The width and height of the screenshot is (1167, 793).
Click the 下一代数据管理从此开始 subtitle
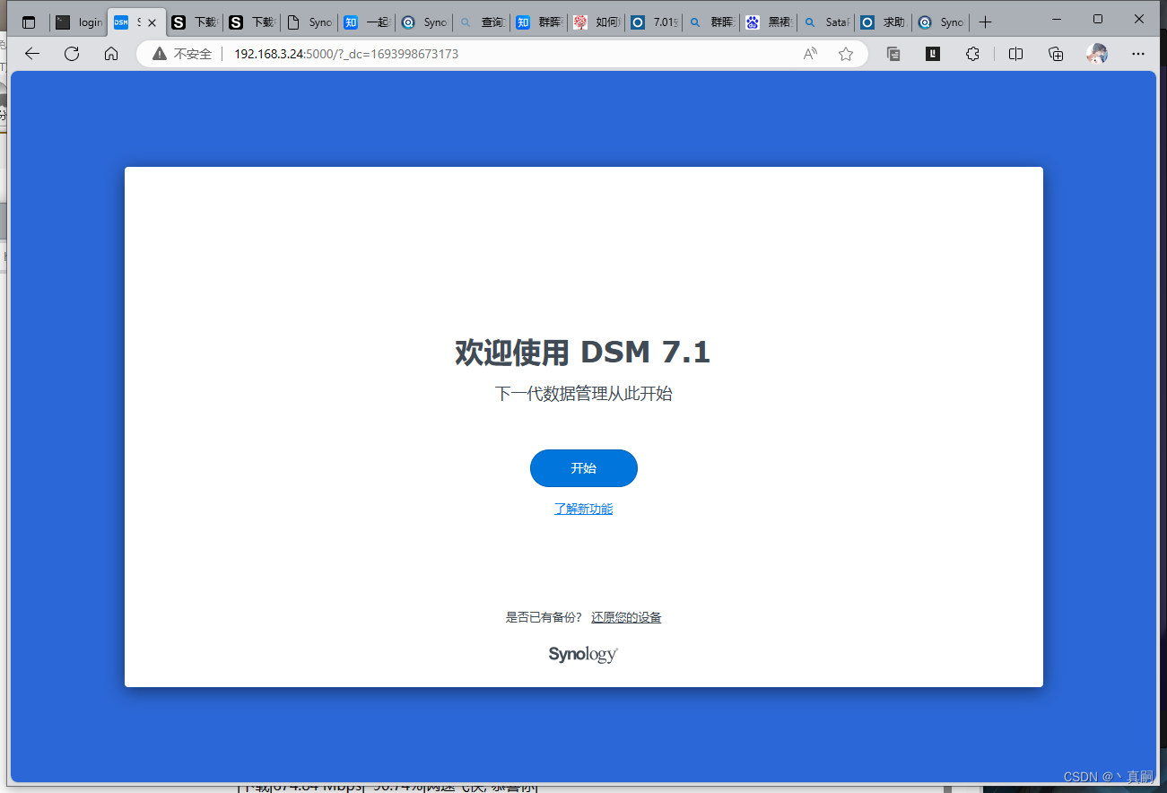[x=583, y=393]
